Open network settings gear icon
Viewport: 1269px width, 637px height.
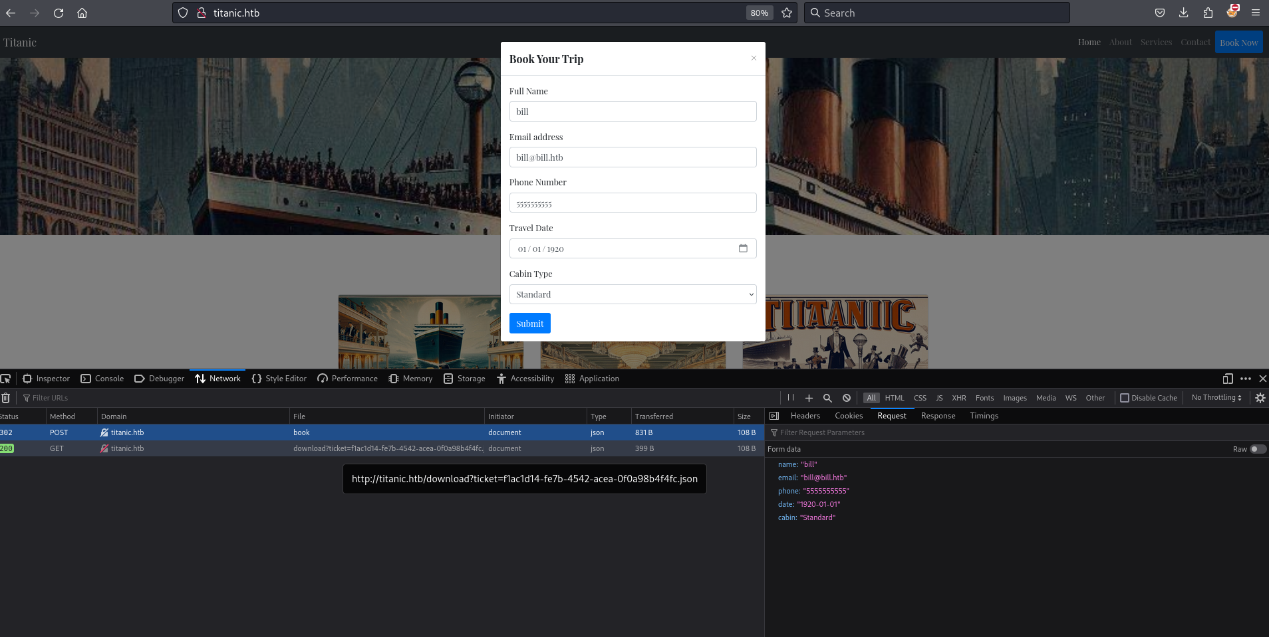click(1260, 398)
